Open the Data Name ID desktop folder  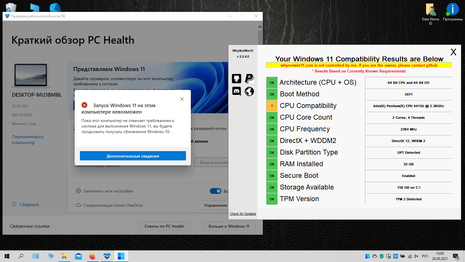[430, 14]
